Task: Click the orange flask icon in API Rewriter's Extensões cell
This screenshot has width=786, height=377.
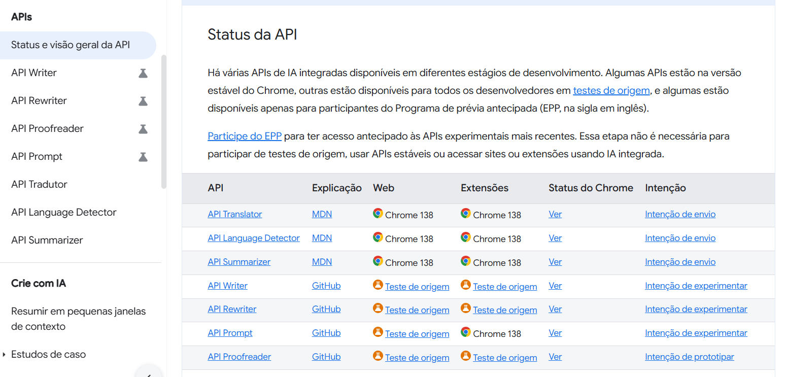Action: tap(466, 309)
